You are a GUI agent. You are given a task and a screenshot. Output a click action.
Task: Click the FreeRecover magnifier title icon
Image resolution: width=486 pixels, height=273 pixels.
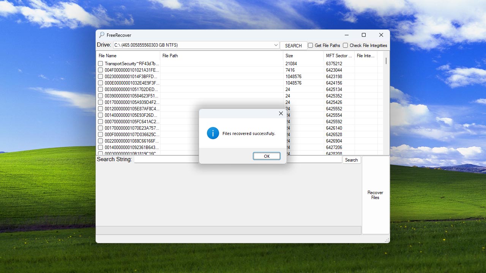pyautogui.click(x=102, y=35)
